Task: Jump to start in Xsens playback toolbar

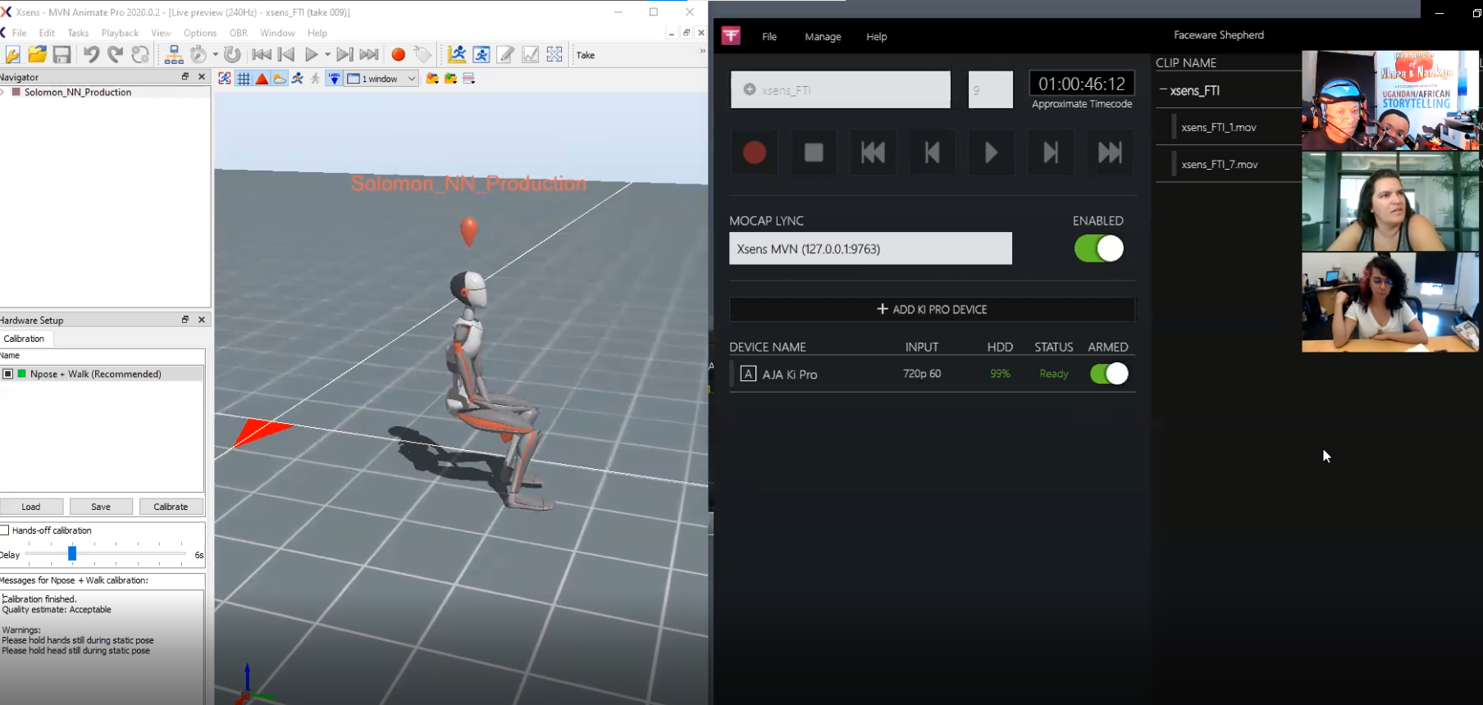Action: pyautogui.click(x=262, y=55)
